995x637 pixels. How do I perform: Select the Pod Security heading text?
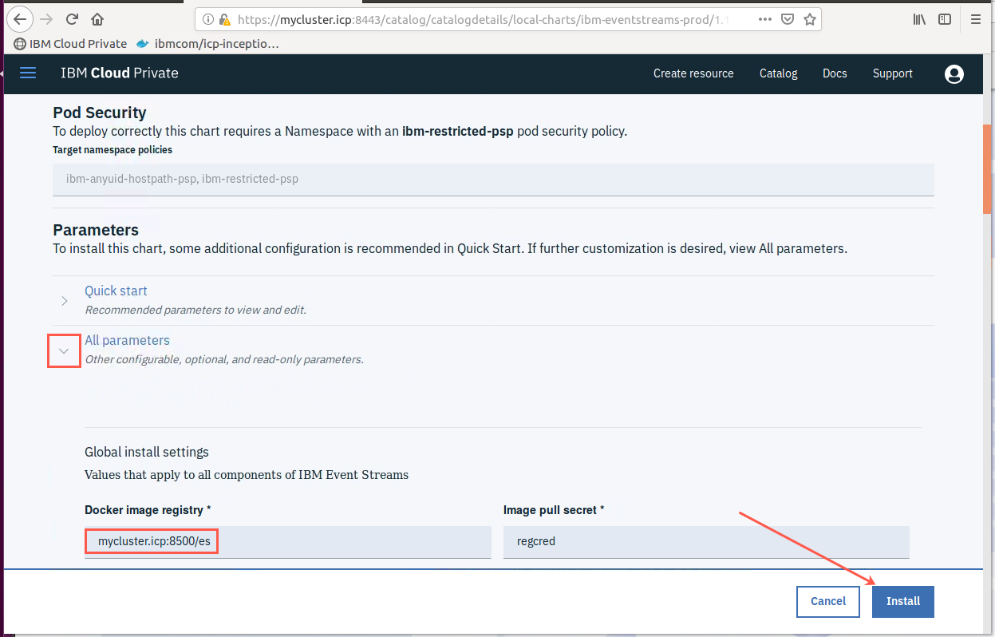tap(100, 113)
